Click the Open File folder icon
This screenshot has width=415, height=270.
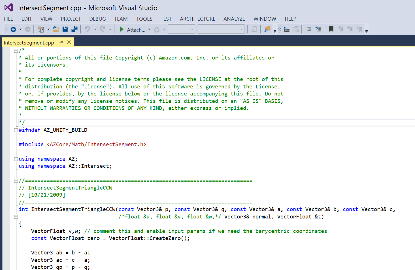click(56, 29)
